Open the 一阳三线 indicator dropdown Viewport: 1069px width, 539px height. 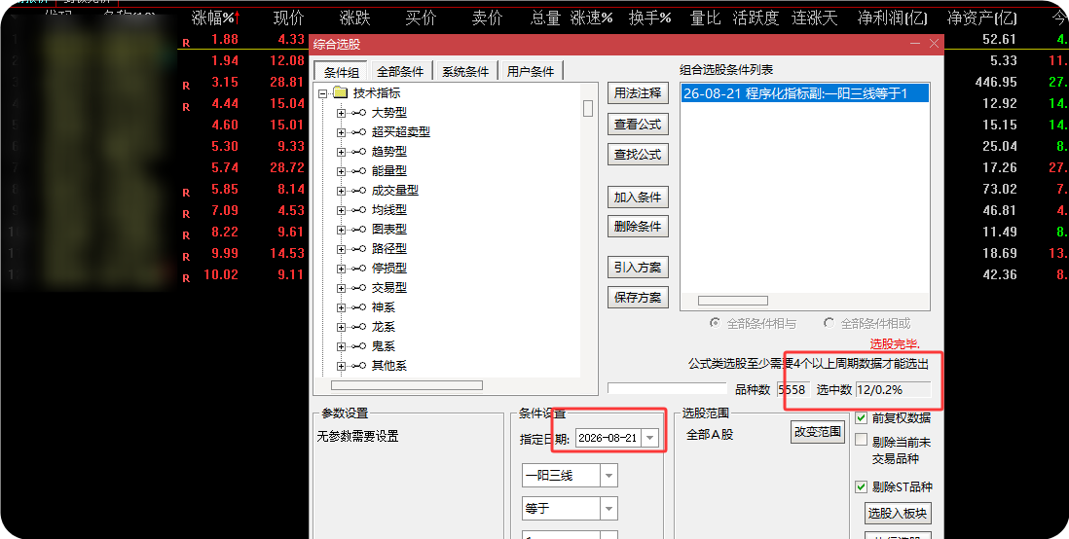coord(608,476)
